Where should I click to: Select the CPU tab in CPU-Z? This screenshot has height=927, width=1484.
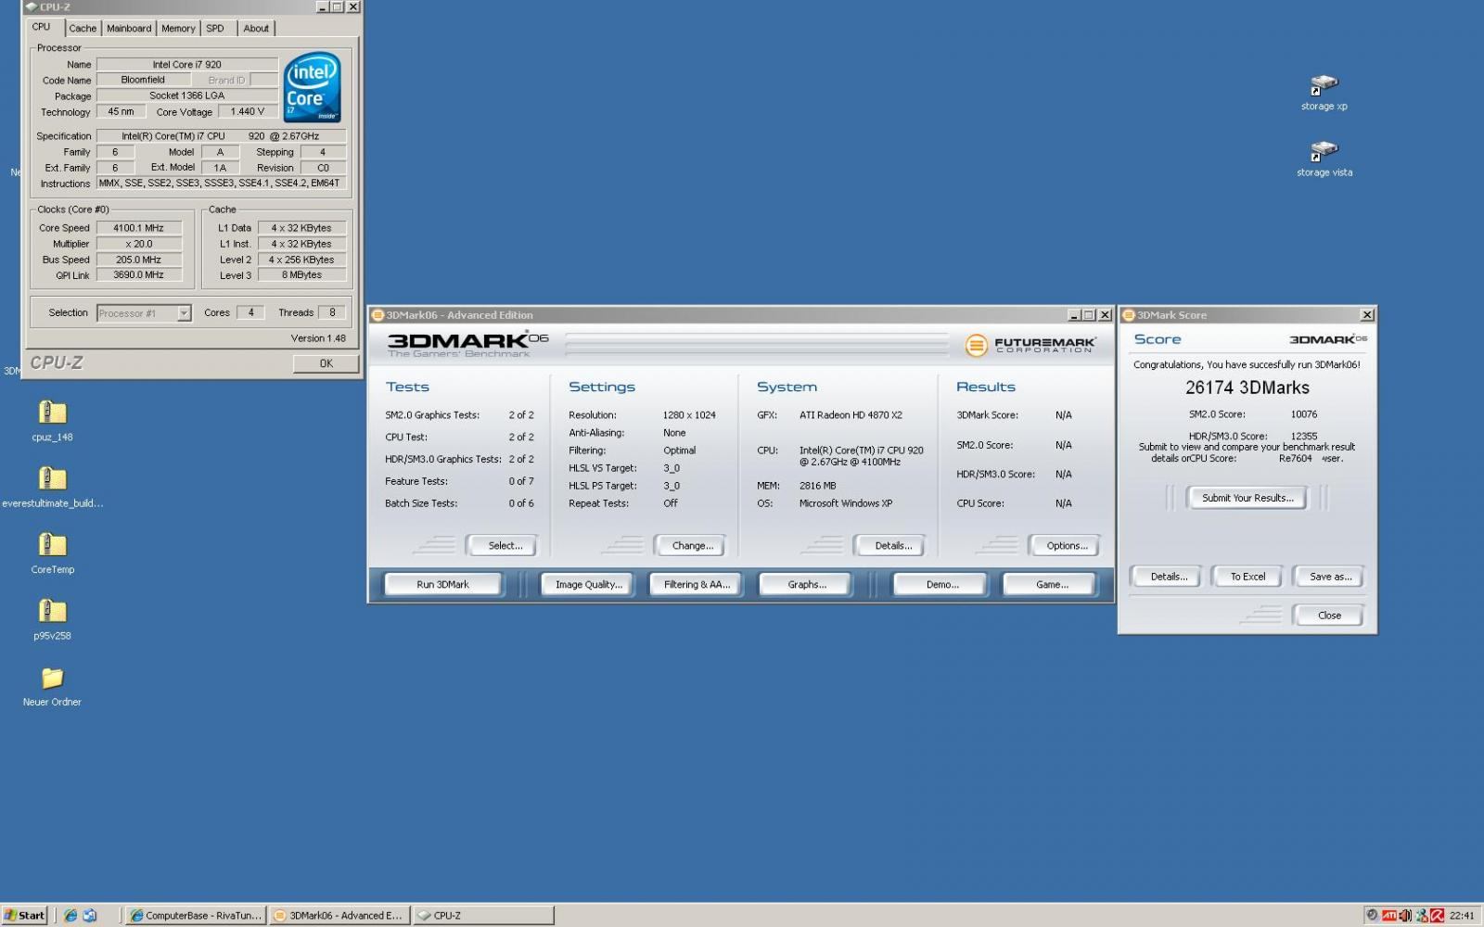click(x=42, y=27)
